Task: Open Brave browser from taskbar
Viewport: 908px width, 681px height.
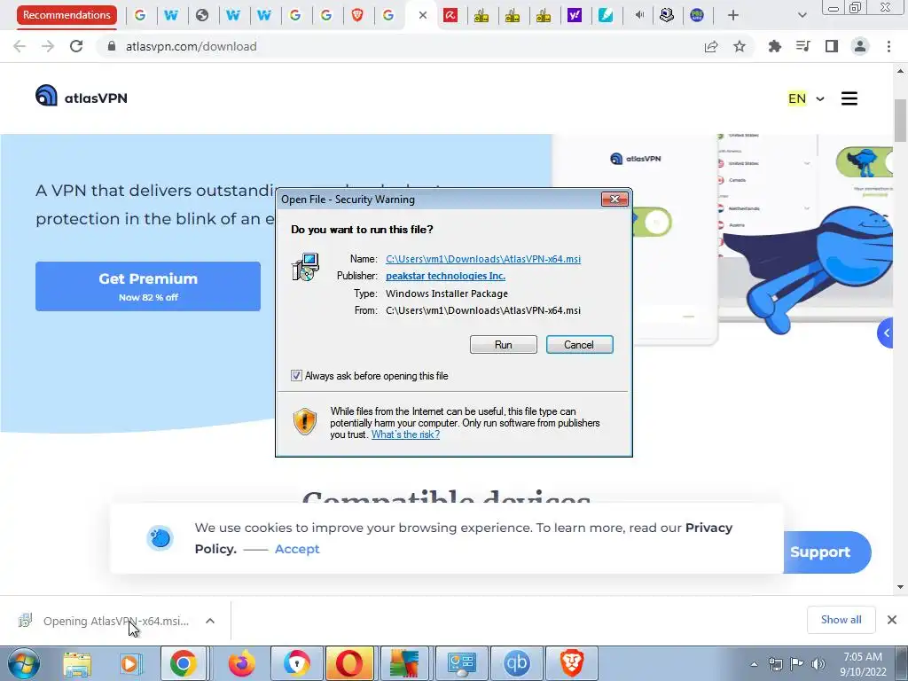Action: 572,663
